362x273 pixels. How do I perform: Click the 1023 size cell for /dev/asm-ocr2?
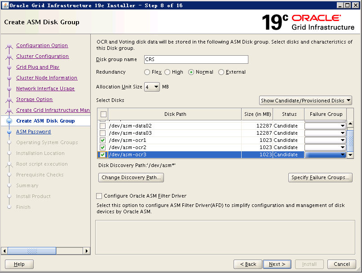(257, 147)
